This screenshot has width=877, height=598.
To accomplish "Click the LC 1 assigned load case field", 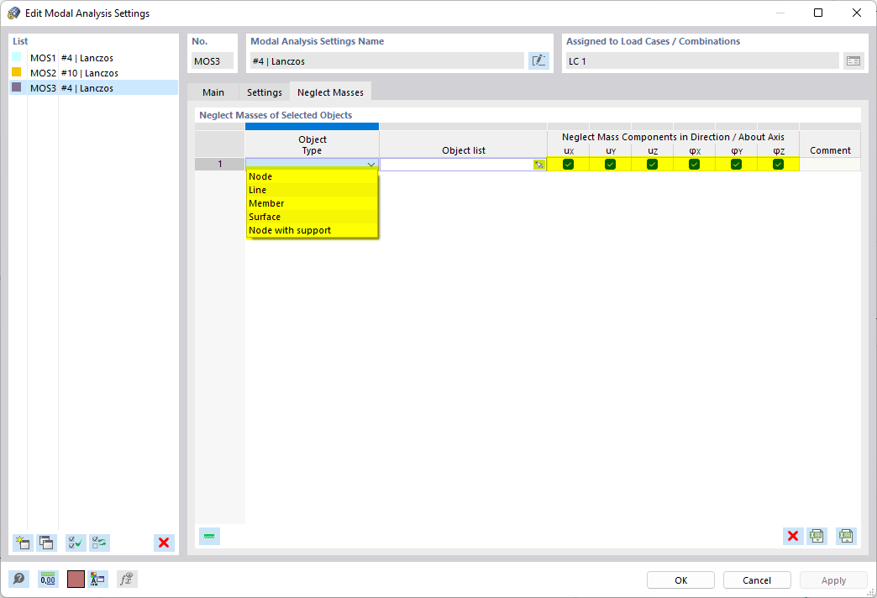I will [702, 61].
